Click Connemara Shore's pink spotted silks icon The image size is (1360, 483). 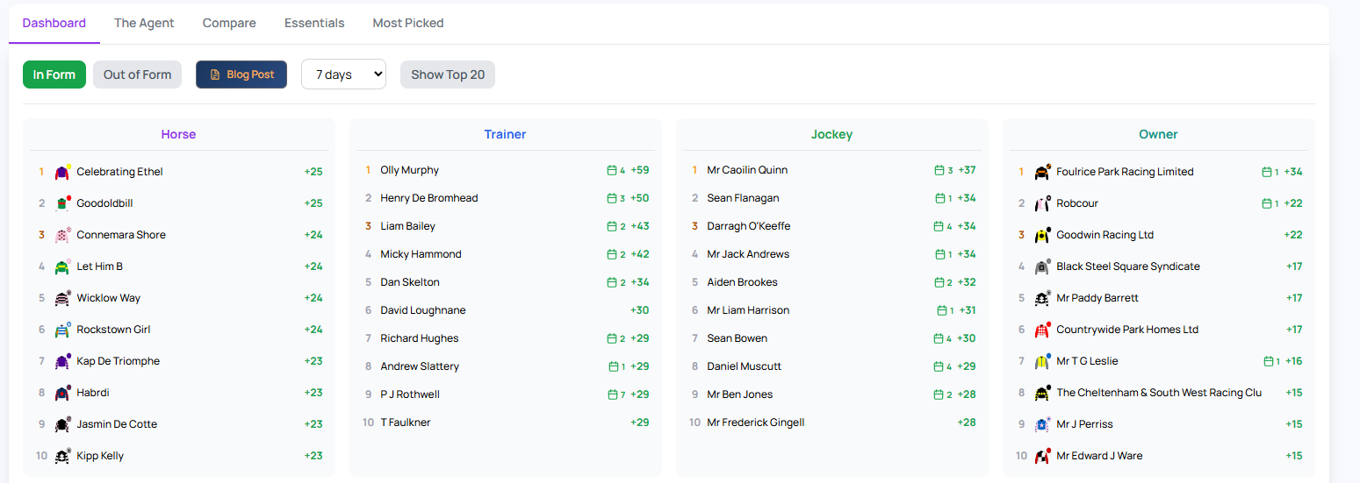coord(62,235)
